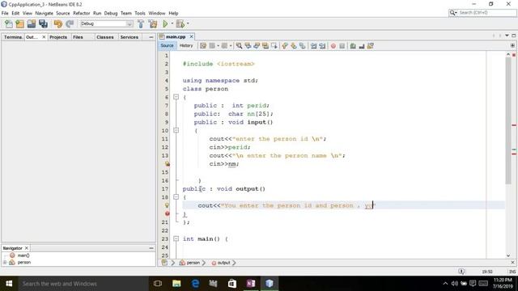Screen dimensions: 518x291
Task: Collapse the output() fold at line 18
Action: point(176,197)
